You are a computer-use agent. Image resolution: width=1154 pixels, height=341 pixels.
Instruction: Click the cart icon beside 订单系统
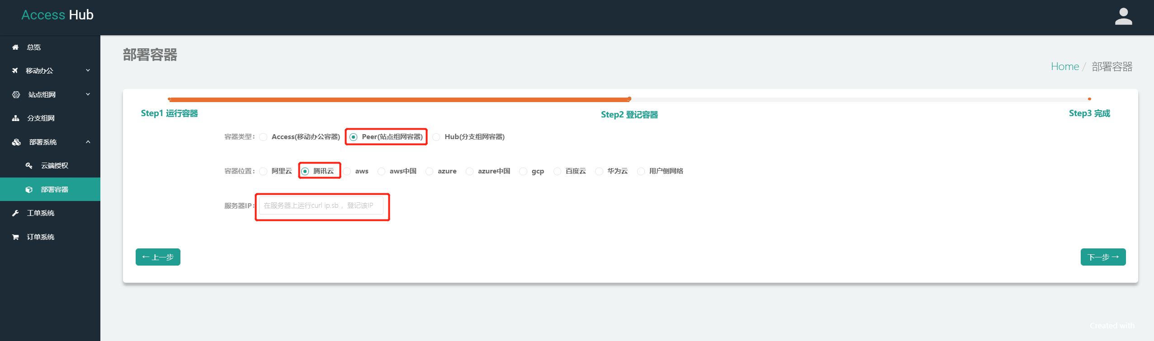point(15,237)
